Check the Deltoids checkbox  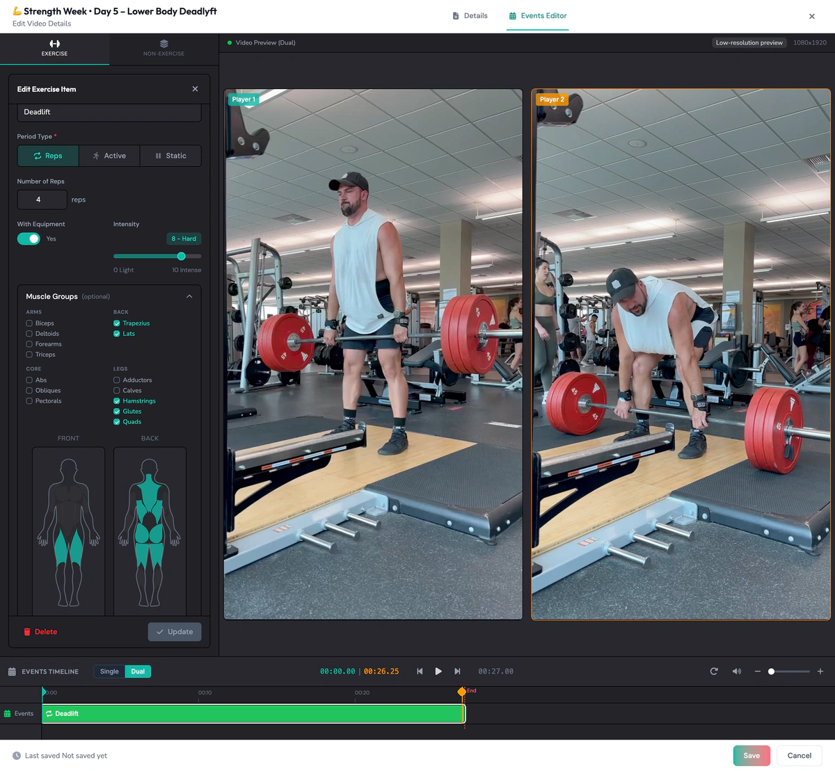tap(29, 334)
